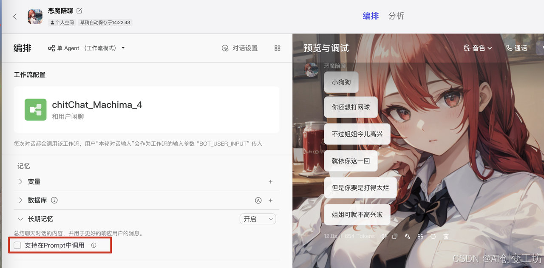Delete the reply with the trash icon
544x268 pixels.
point(446,237)
